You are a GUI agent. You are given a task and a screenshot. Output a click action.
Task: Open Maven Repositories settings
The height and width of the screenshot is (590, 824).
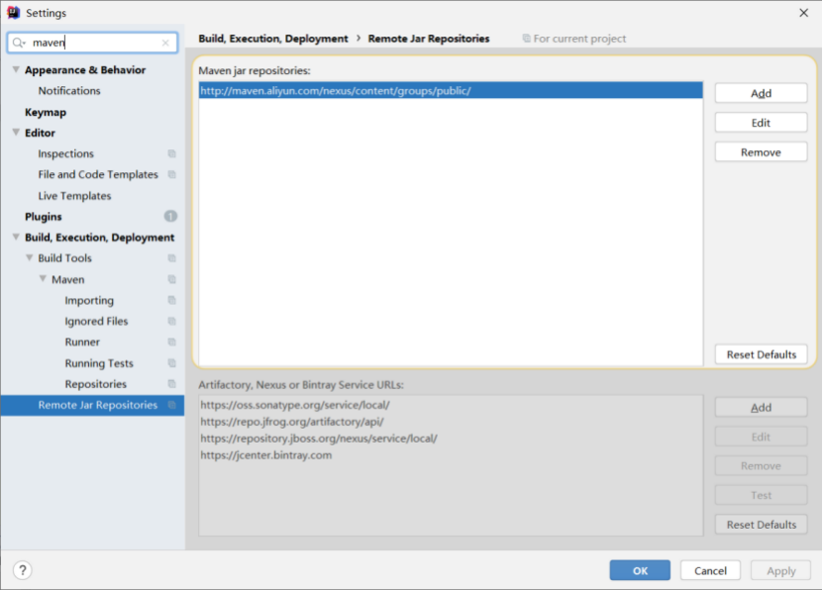(96, 384)
